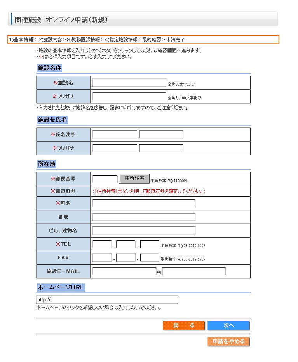Image resolution: width=298 pixels, height=362 pixels.
Task: Click the 施設名 フリガナ input field
Action: coord(129,96)
